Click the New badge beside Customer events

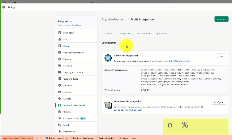point(83,118)
